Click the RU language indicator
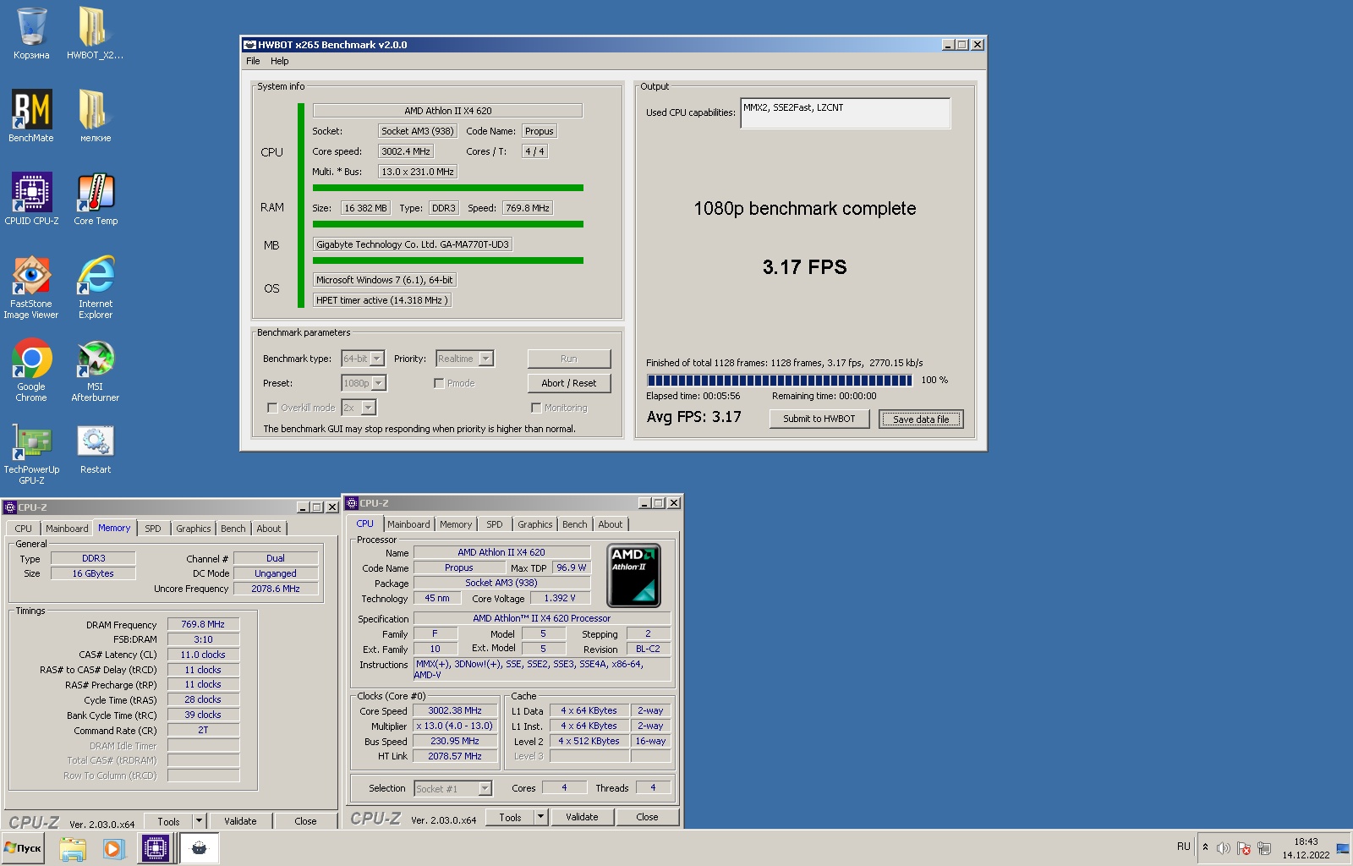The height and width of the screenshot is (866, 1353). 1183,847
